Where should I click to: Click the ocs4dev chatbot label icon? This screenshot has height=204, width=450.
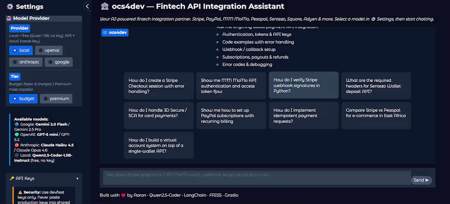tap(105, 33)
